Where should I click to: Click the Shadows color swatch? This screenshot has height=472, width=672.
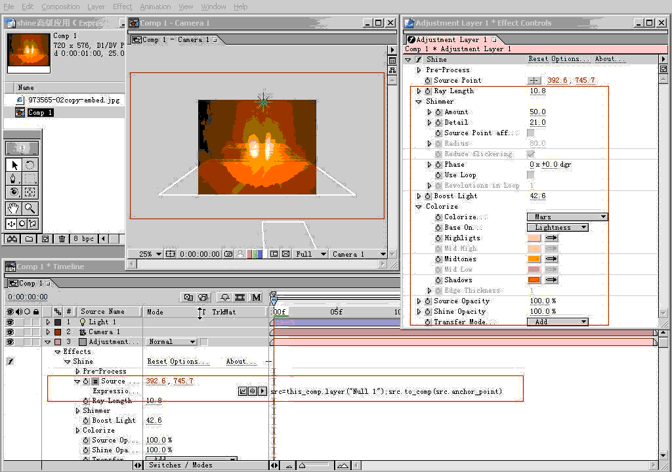(534, 280)
